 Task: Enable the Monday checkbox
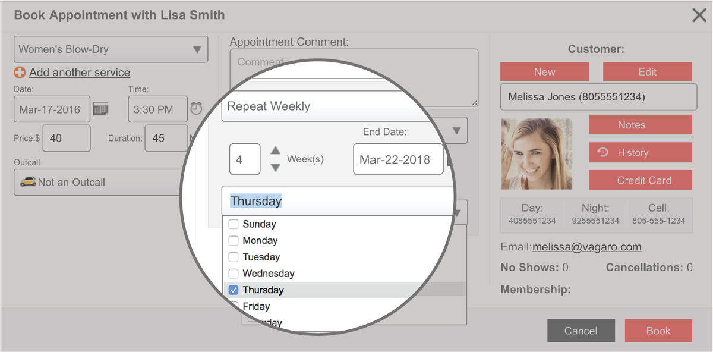(x=234, y=241)
